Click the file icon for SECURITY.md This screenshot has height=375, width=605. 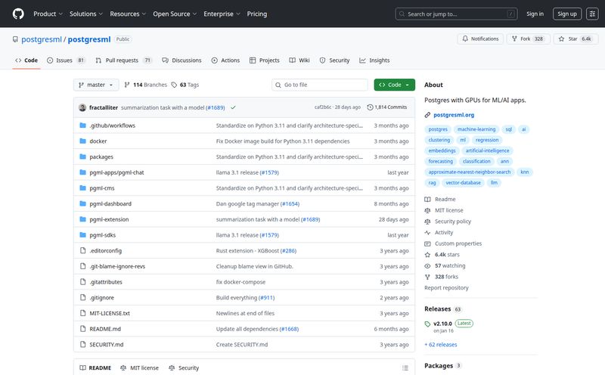82,345
